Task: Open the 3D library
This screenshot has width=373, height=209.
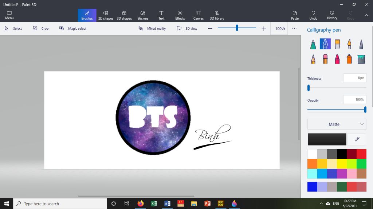Action: 217,15
